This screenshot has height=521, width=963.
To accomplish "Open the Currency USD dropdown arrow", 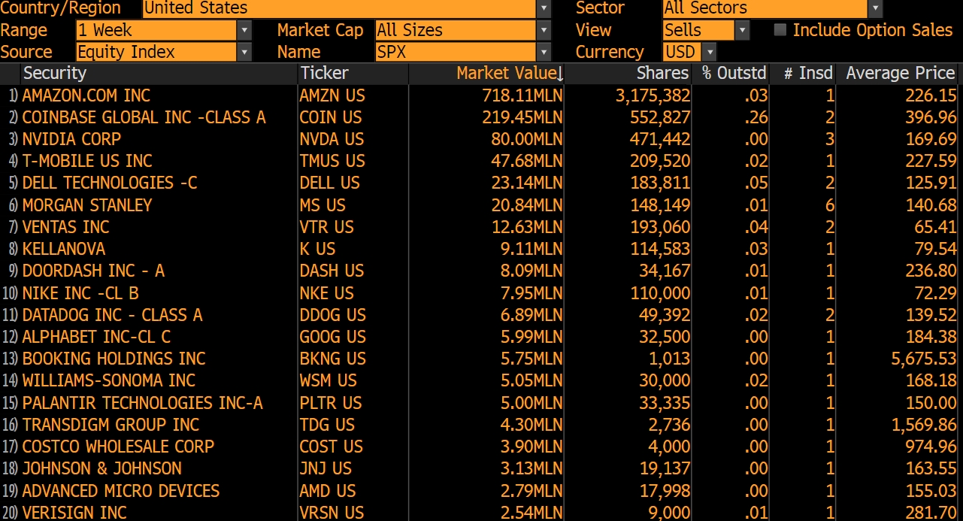I will [709, 52].
